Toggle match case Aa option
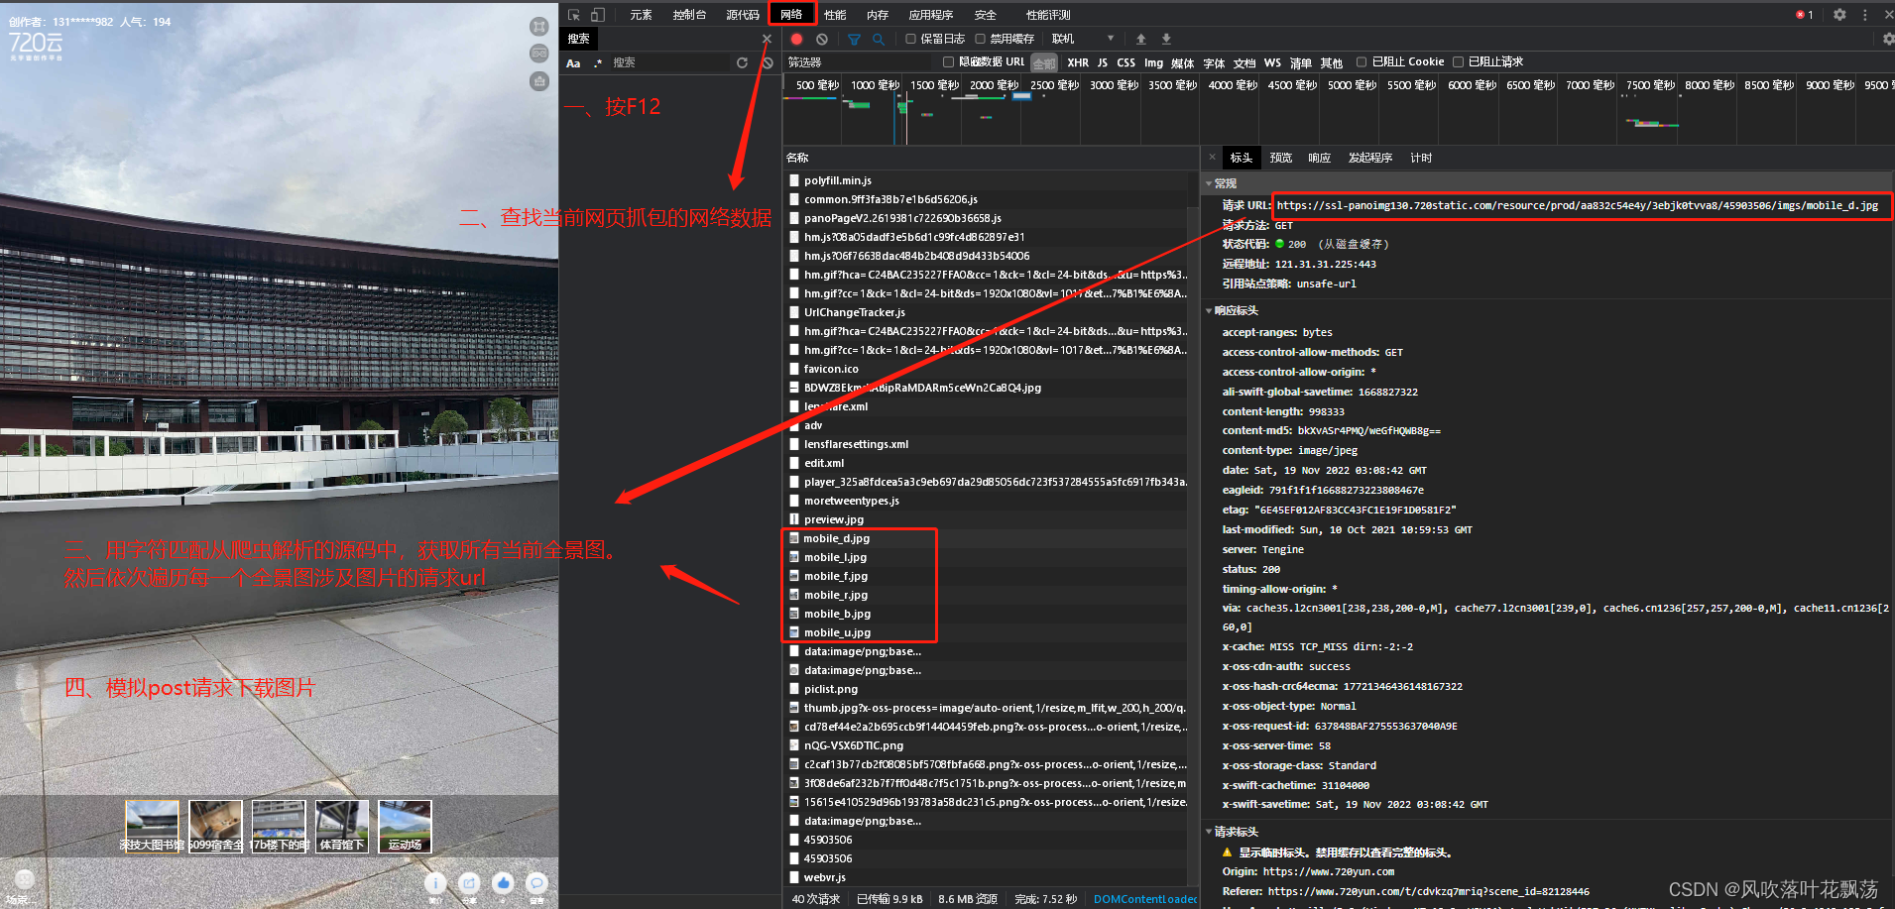Image resolution: width=1895 pixels, height=909 pixels. (573, 63)
